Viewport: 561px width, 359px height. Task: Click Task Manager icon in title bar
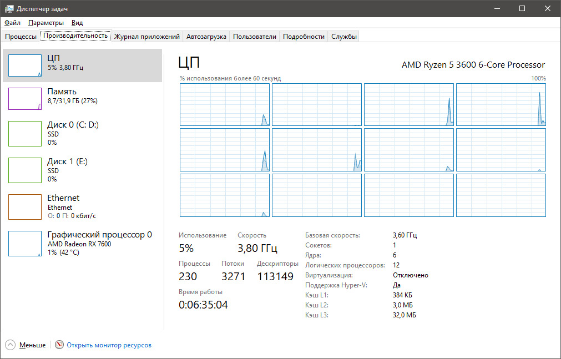(x=9, y=9)
